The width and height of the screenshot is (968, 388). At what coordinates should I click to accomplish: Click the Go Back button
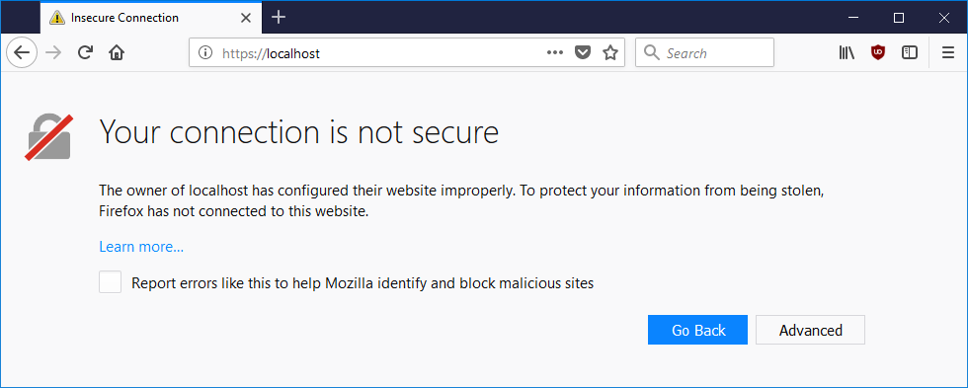pos(697,330)
